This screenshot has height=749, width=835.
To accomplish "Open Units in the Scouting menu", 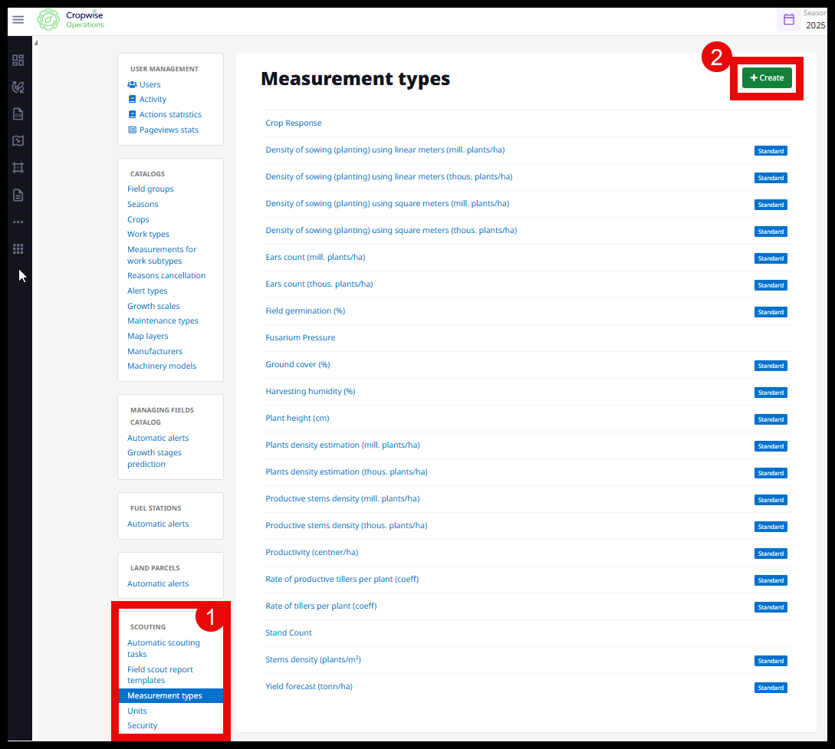I will [137, 711].
